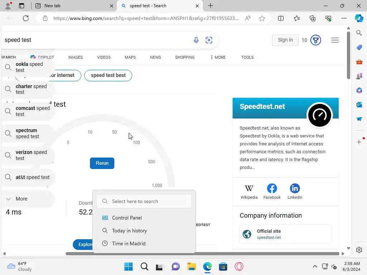Open sidebar Shopping tag icon
The image size is (367, 275).
(359, 48)
